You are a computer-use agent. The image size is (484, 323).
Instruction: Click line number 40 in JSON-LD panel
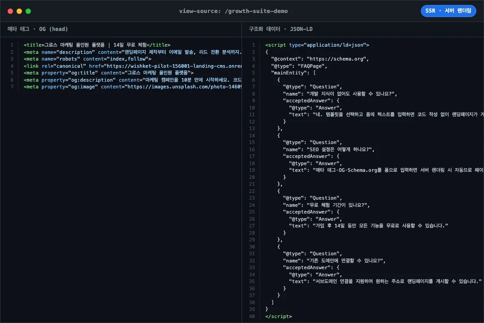coord(252,316)
